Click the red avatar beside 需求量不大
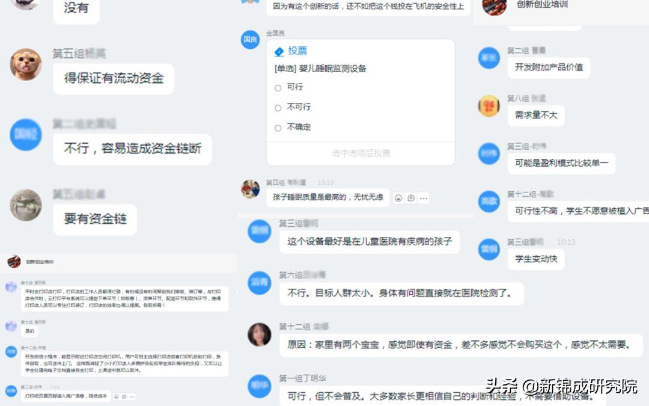 489,106
